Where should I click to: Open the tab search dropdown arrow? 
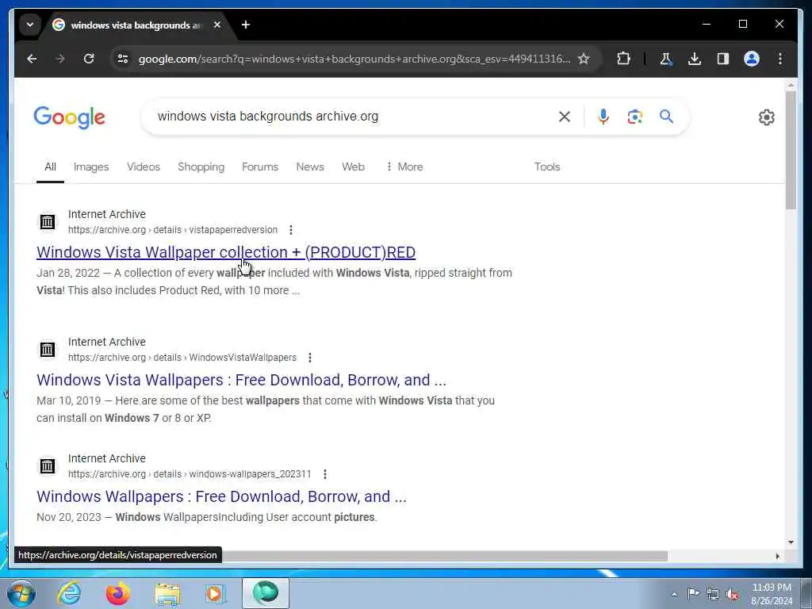click(30, 25)
